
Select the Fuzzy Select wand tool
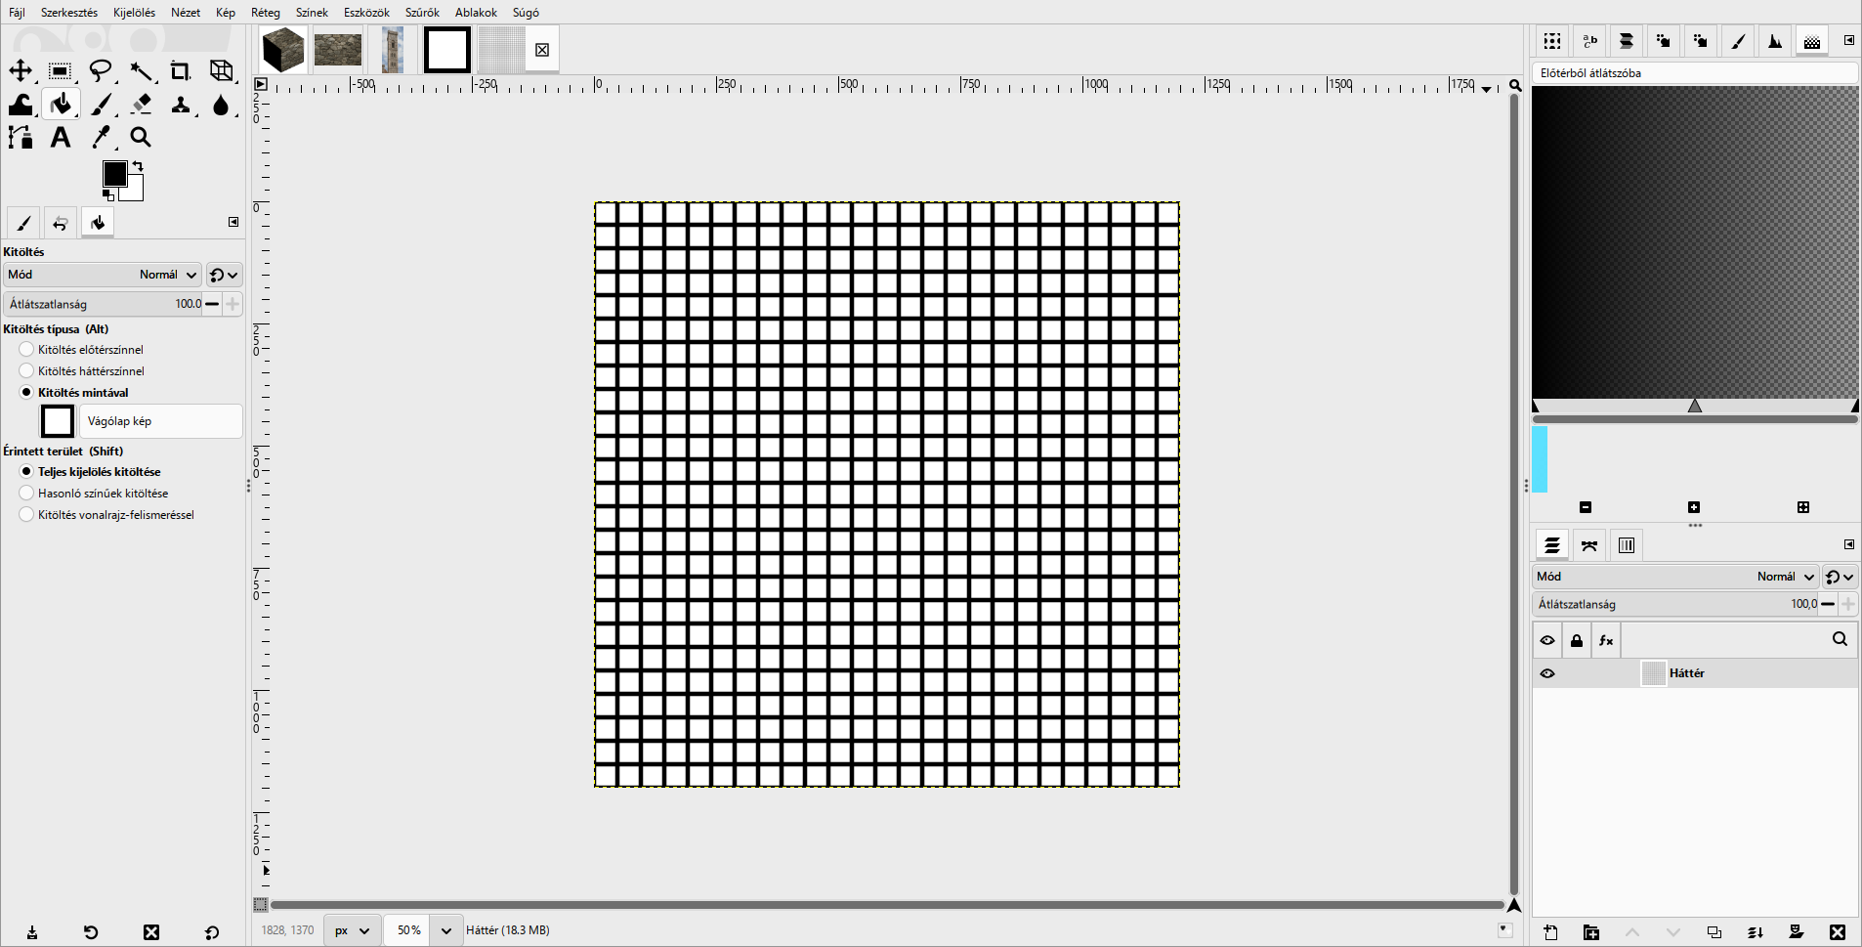[142, 70]
